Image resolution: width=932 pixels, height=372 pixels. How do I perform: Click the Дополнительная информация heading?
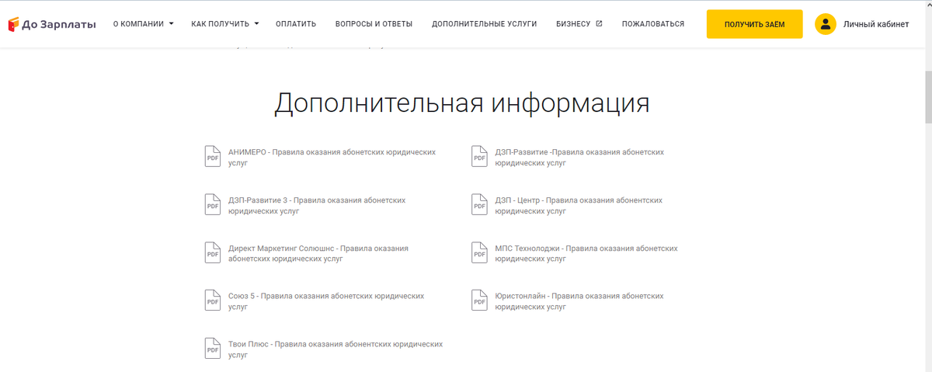click(462, 103)
